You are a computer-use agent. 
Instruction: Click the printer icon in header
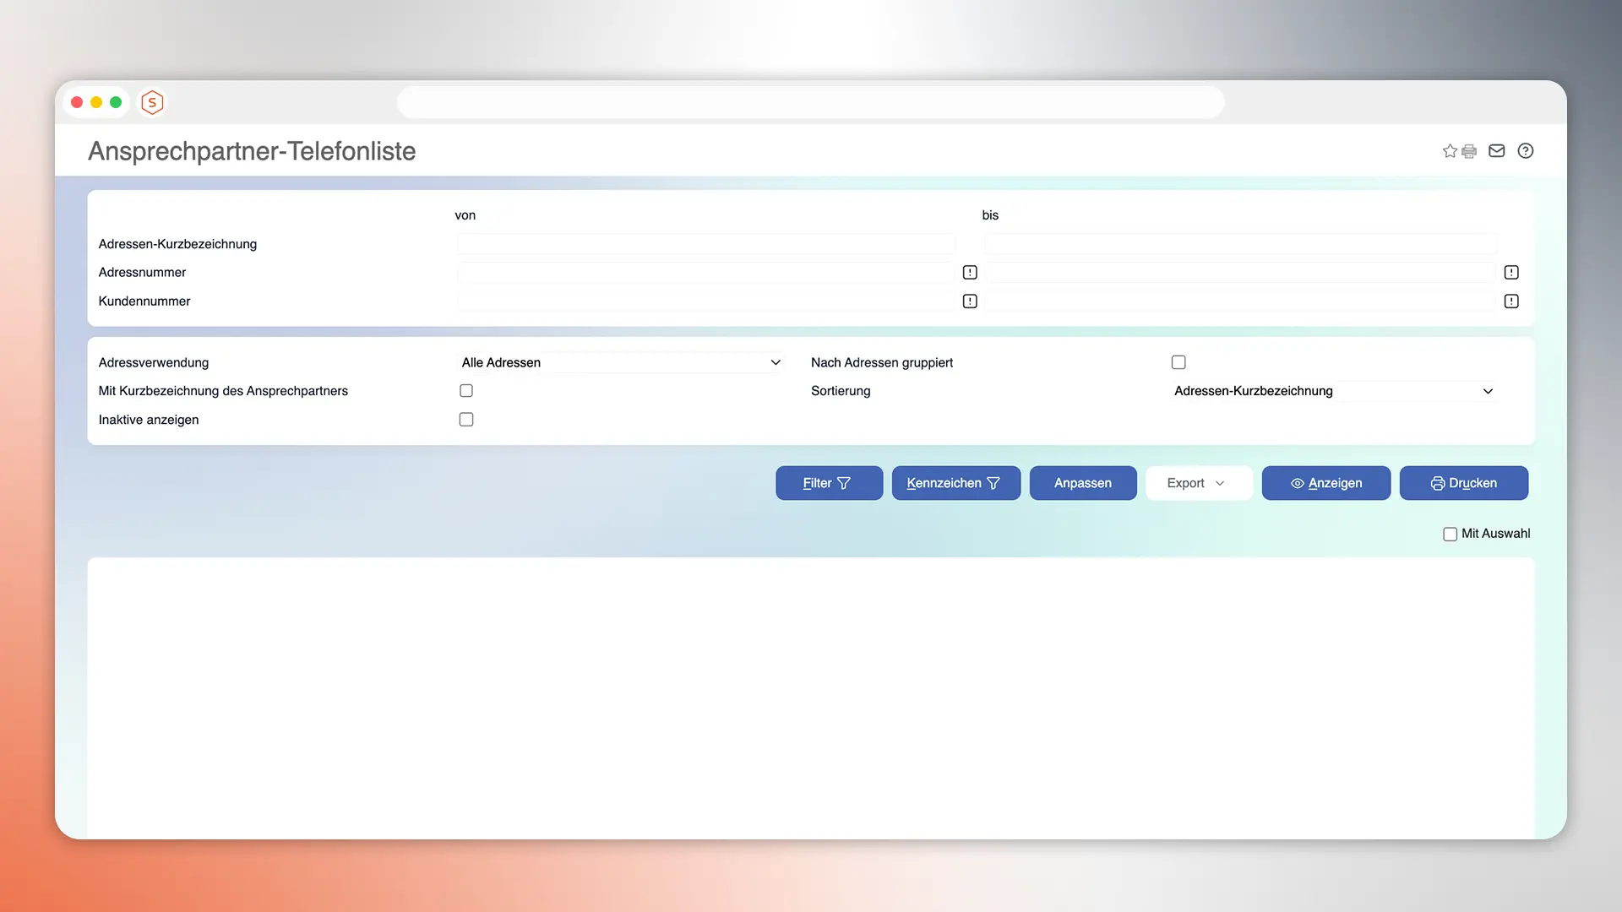pos(1469,151)
